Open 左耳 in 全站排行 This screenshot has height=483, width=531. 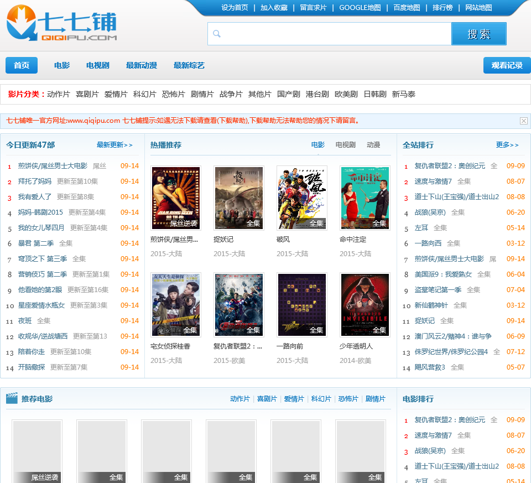(x=421, y=228)
